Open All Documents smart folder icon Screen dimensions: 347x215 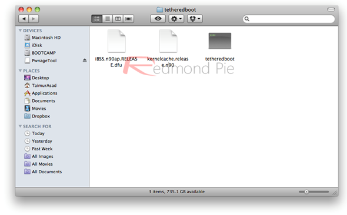pyautogui.click(x=27, y=172)
